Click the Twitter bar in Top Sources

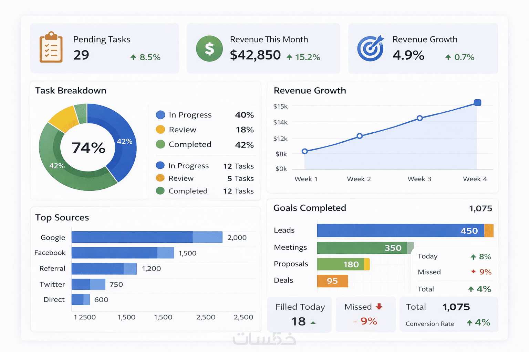click(89, 284)
